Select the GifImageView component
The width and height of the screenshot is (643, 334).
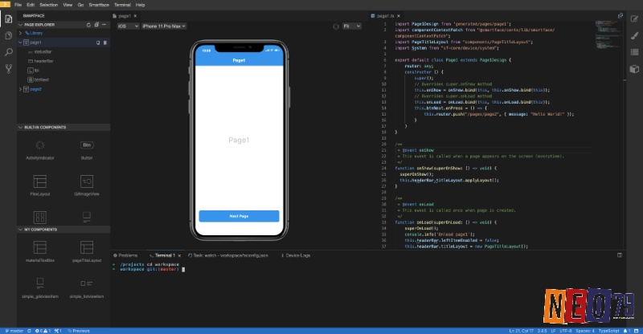pos(87,185)
